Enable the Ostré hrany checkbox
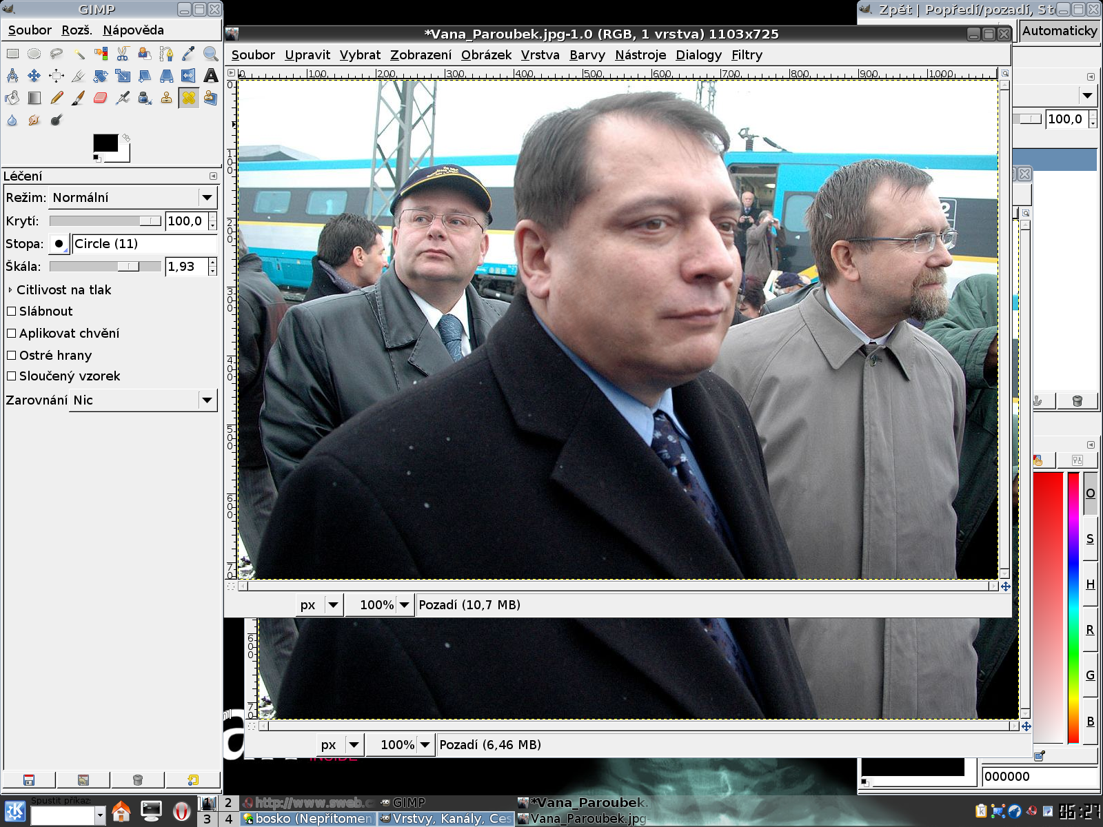This screenshot has height=827, width=1103. coord(11,356)
